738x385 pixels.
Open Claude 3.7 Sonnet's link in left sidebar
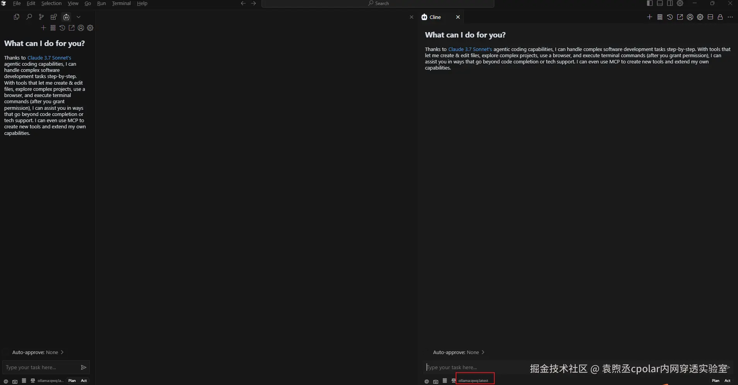(x=49, y=58)
